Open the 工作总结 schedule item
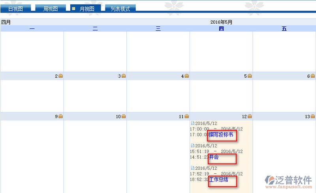Image resolution: width=316 pixels, height=193 pixels. pyautogui.click(x=218, y=179)
